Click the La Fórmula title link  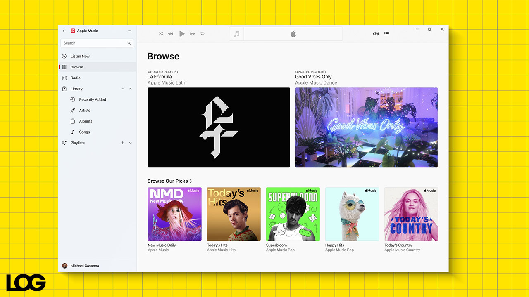[160, 77]
